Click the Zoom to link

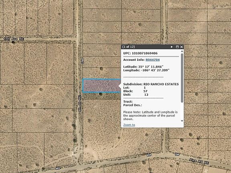[129, 125]
